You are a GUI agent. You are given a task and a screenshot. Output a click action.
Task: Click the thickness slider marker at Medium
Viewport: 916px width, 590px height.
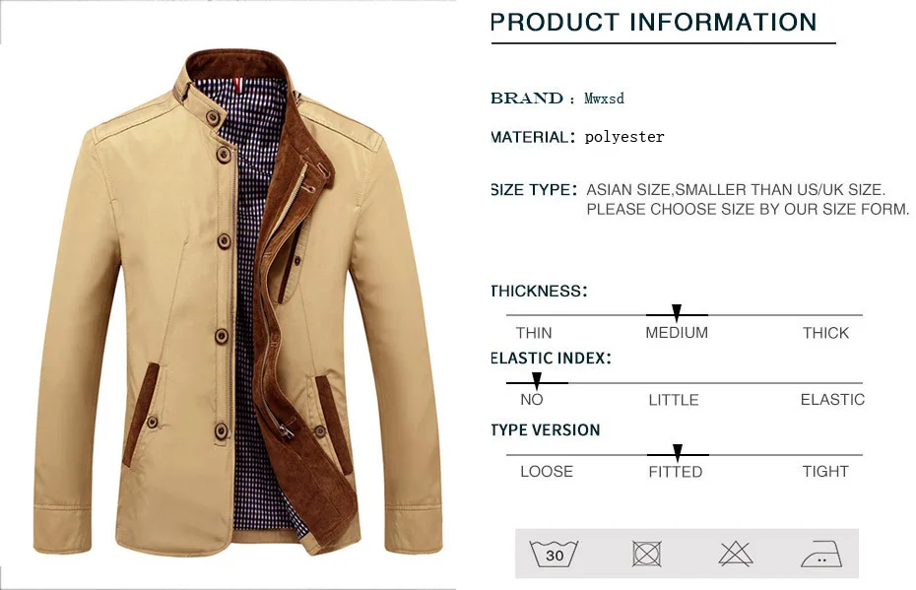click(677, 312)
